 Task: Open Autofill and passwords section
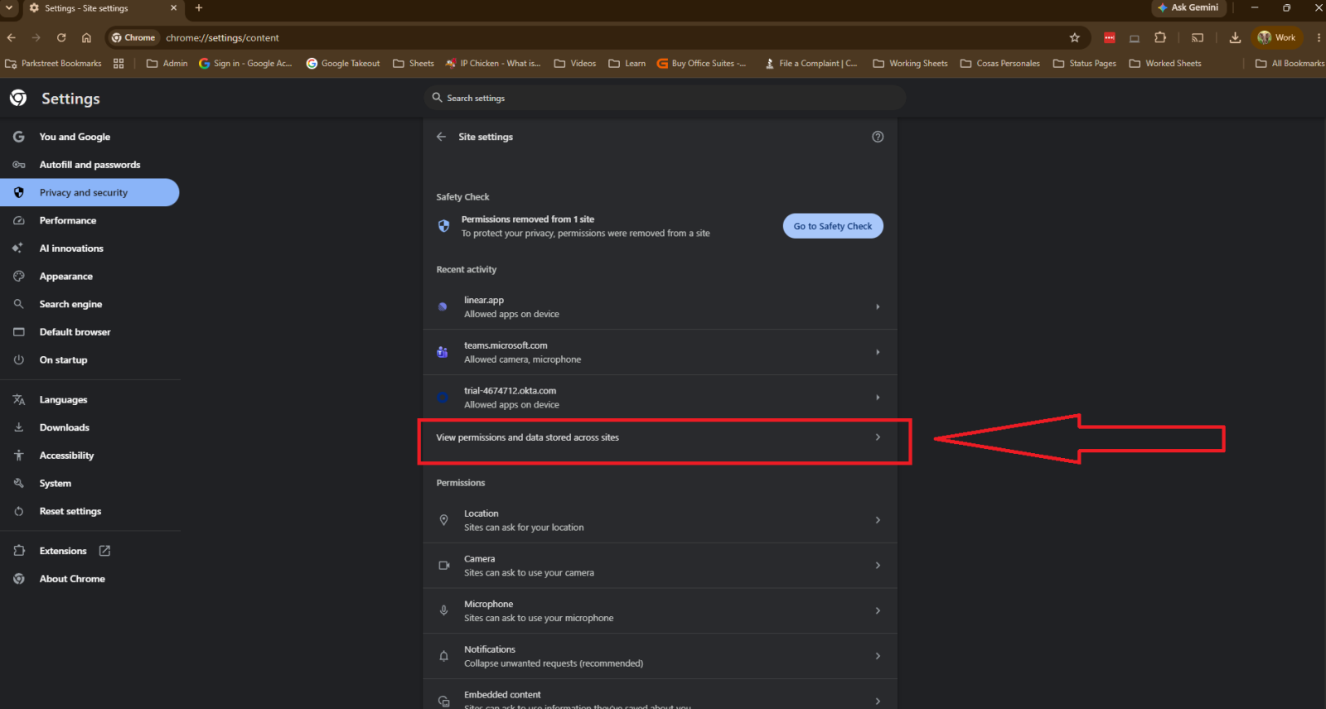click(x=90, y=165)
